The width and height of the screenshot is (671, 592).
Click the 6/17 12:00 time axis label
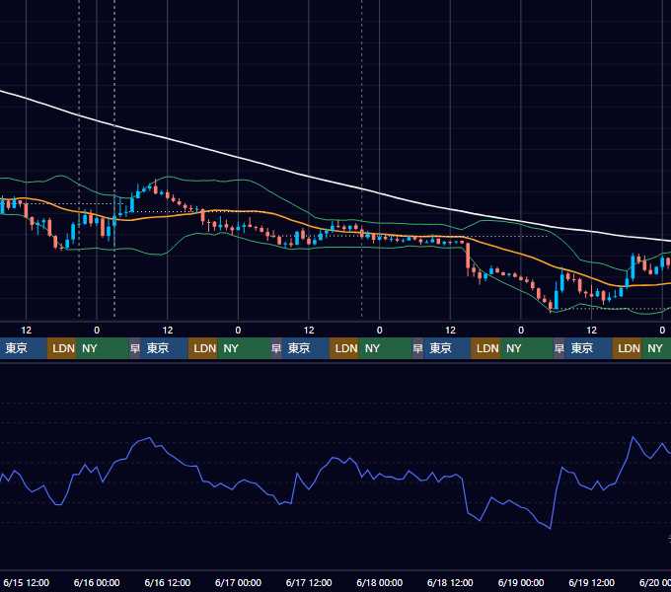click(309, 582)
